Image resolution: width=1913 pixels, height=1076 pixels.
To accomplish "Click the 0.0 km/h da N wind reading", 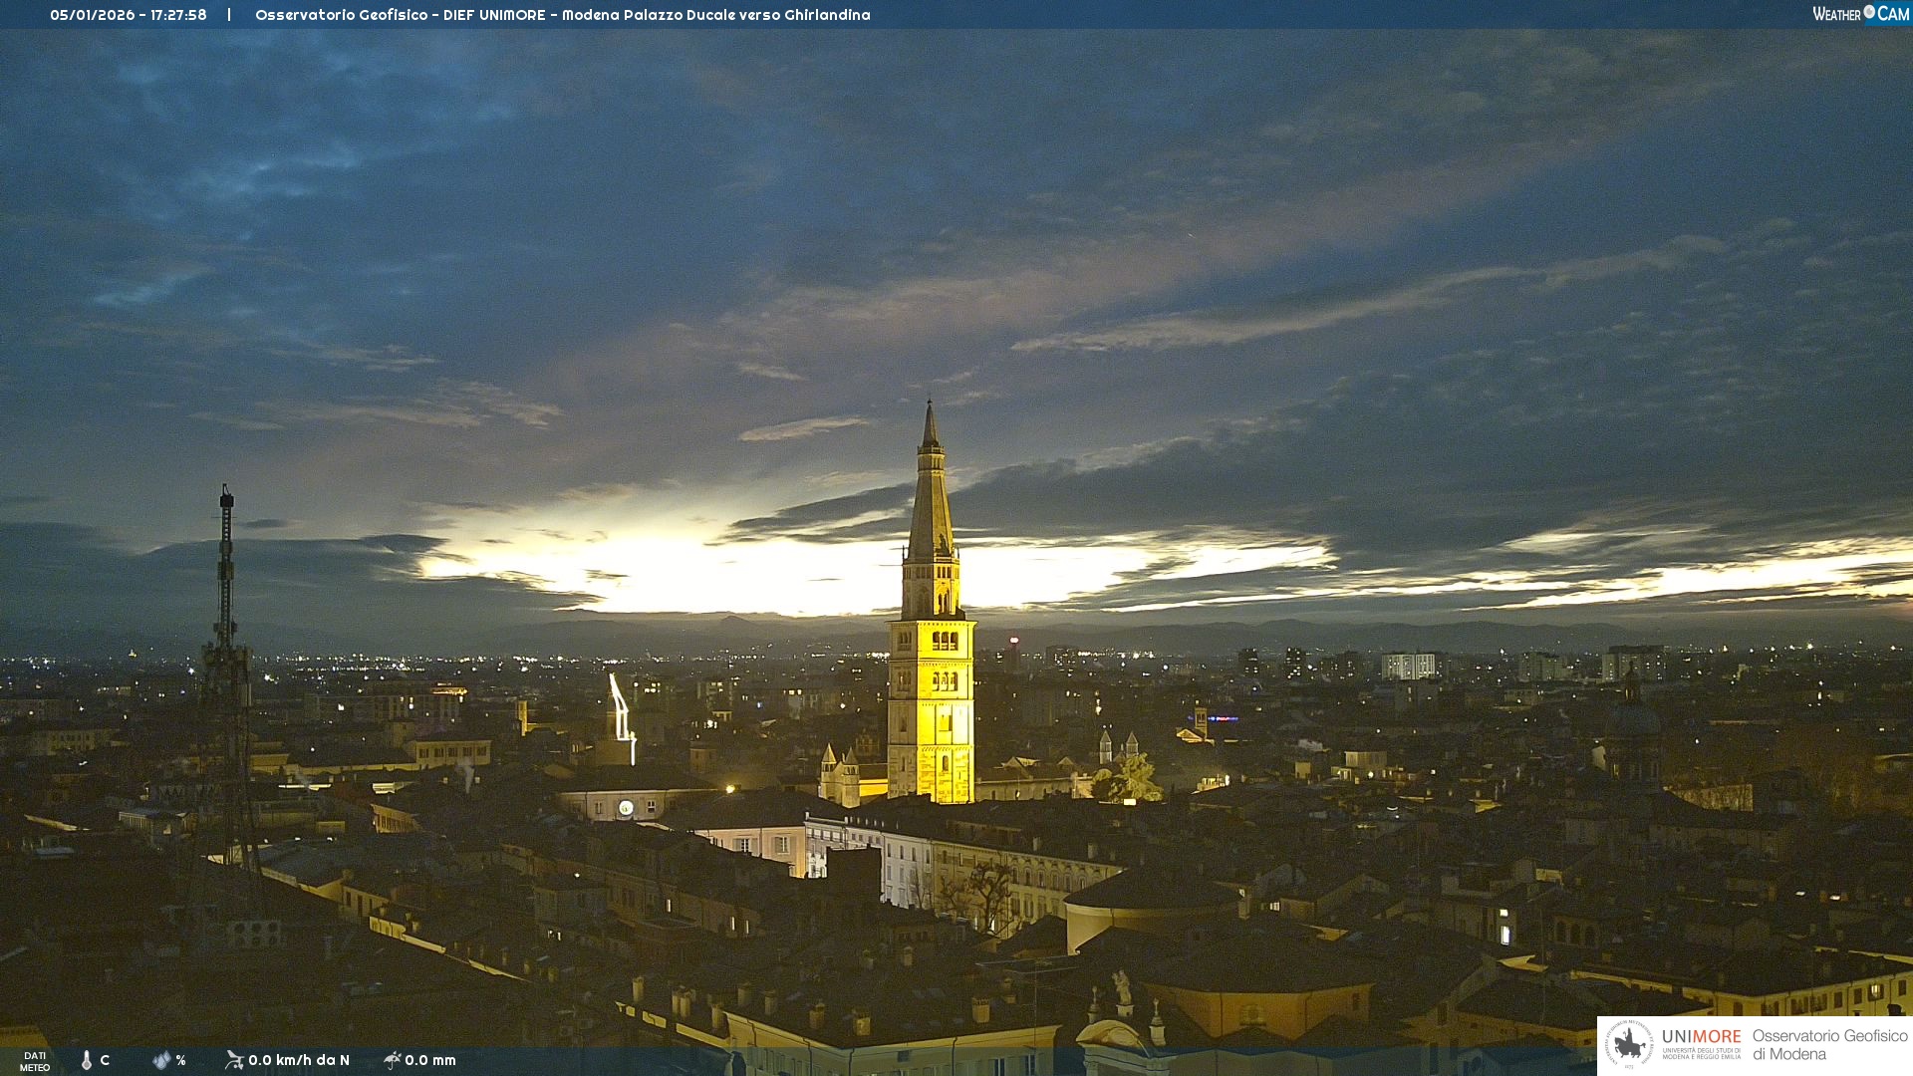I will point(299,1060).
